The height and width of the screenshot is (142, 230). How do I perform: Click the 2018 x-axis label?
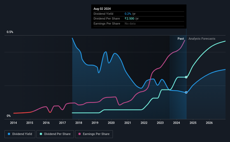[x=79, y=123]
